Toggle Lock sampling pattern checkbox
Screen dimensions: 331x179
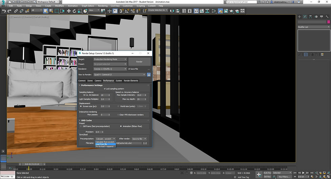[x=105, y=89]
